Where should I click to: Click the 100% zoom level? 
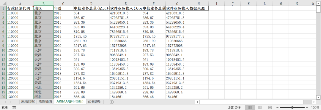pos(315,107)
